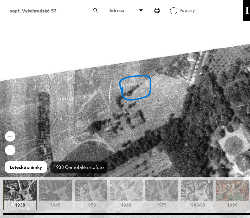
Task: Open the Adresa search type selector
Action: (x=117, y=11)
